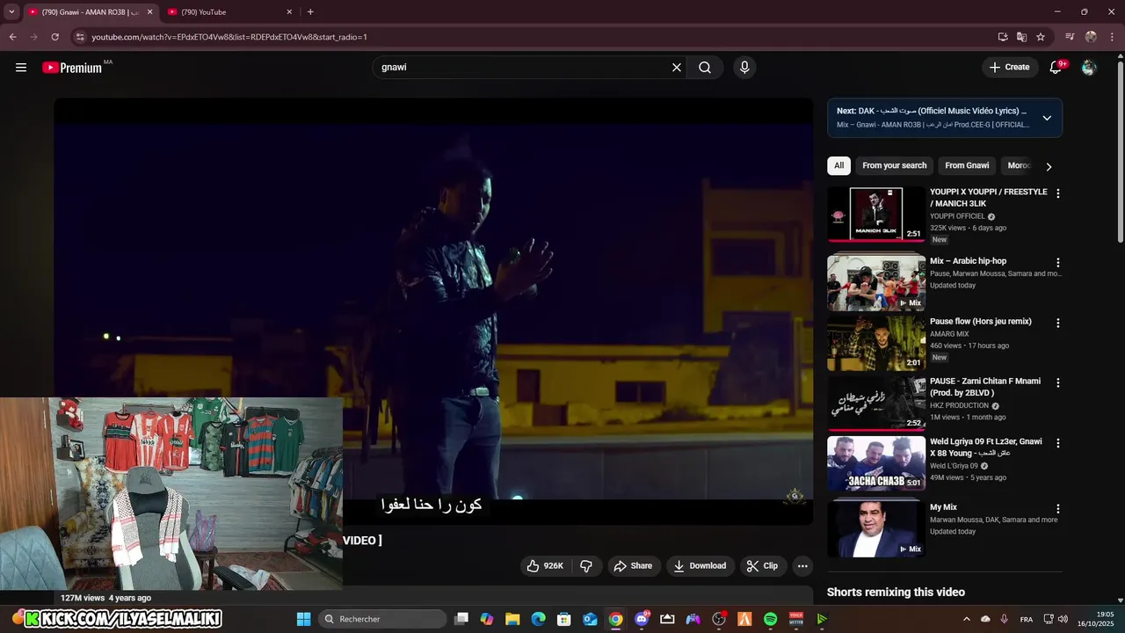Click the Rechercher taskbar search box
1125x633 pixels.
(382, 619)
